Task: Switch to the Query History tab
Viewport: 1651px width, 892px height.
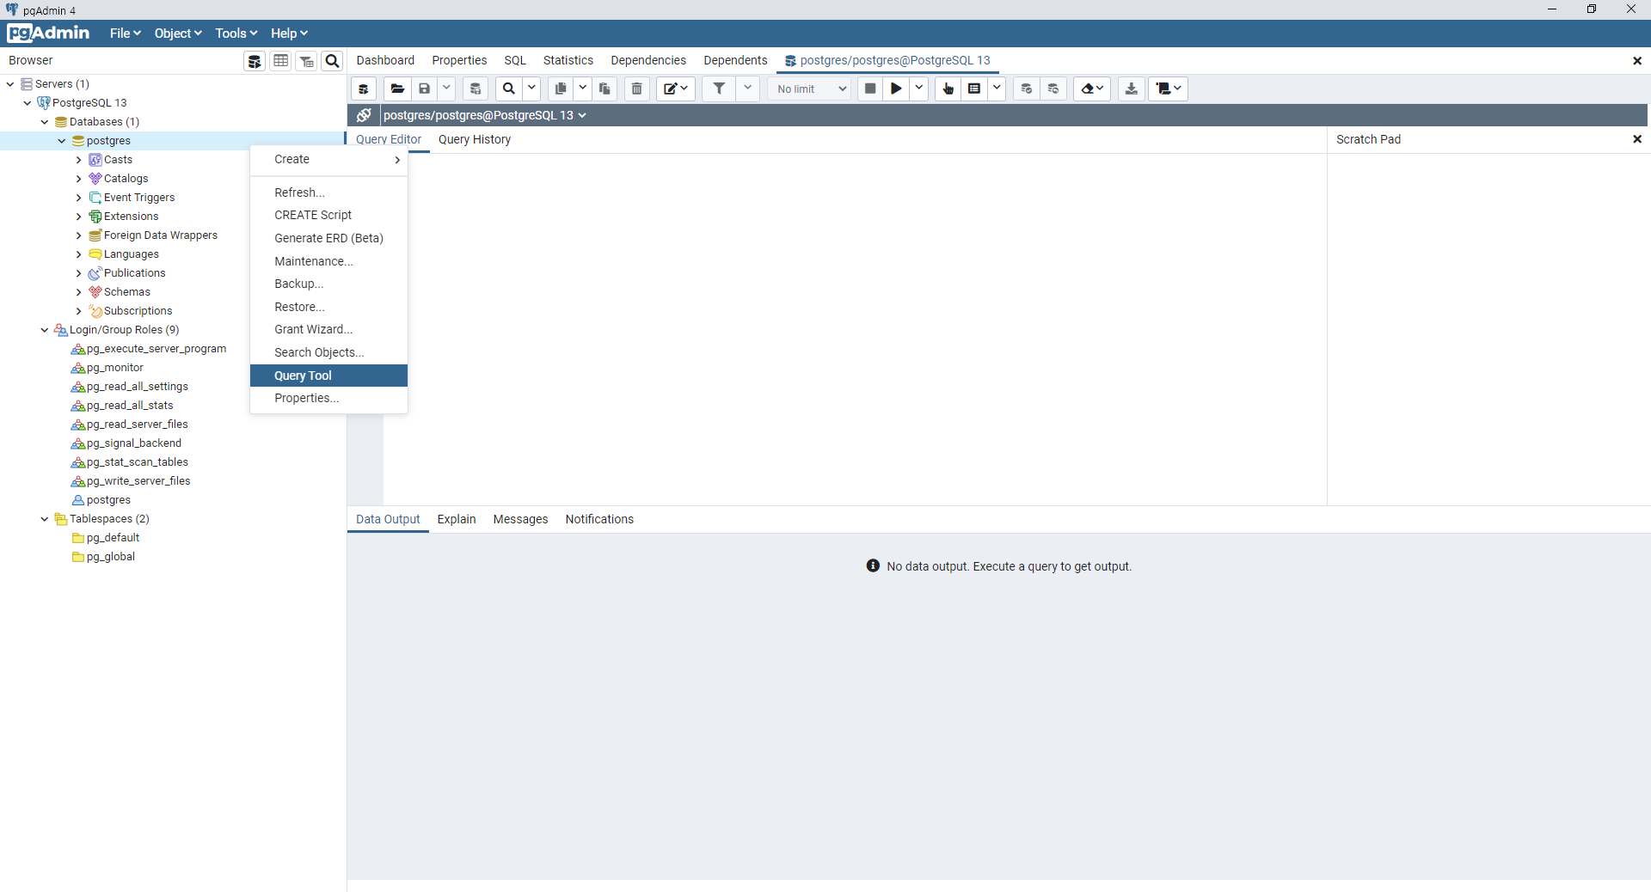Action: [x=475, y=139]
